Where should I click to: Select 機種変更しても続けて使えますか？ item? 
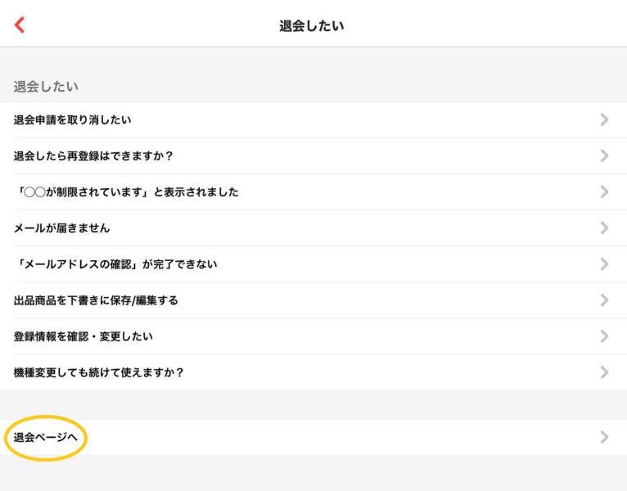(x=99, y=372)
